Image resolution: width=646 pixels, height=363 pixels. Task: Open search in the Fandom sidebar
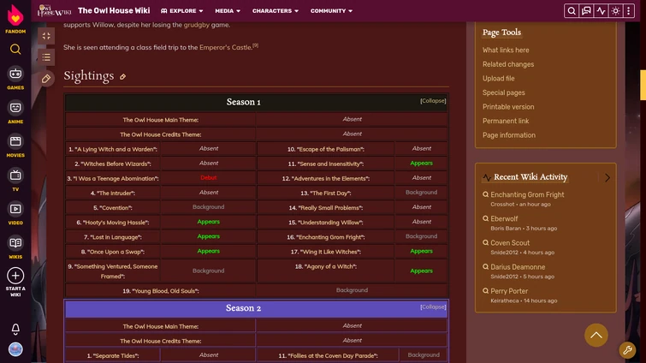15,50
